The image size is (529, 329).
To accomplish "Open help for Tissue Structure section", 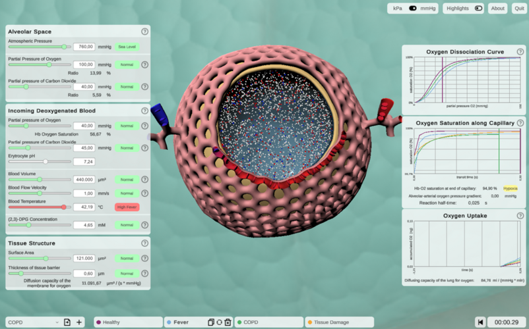I will pos(144,243).
